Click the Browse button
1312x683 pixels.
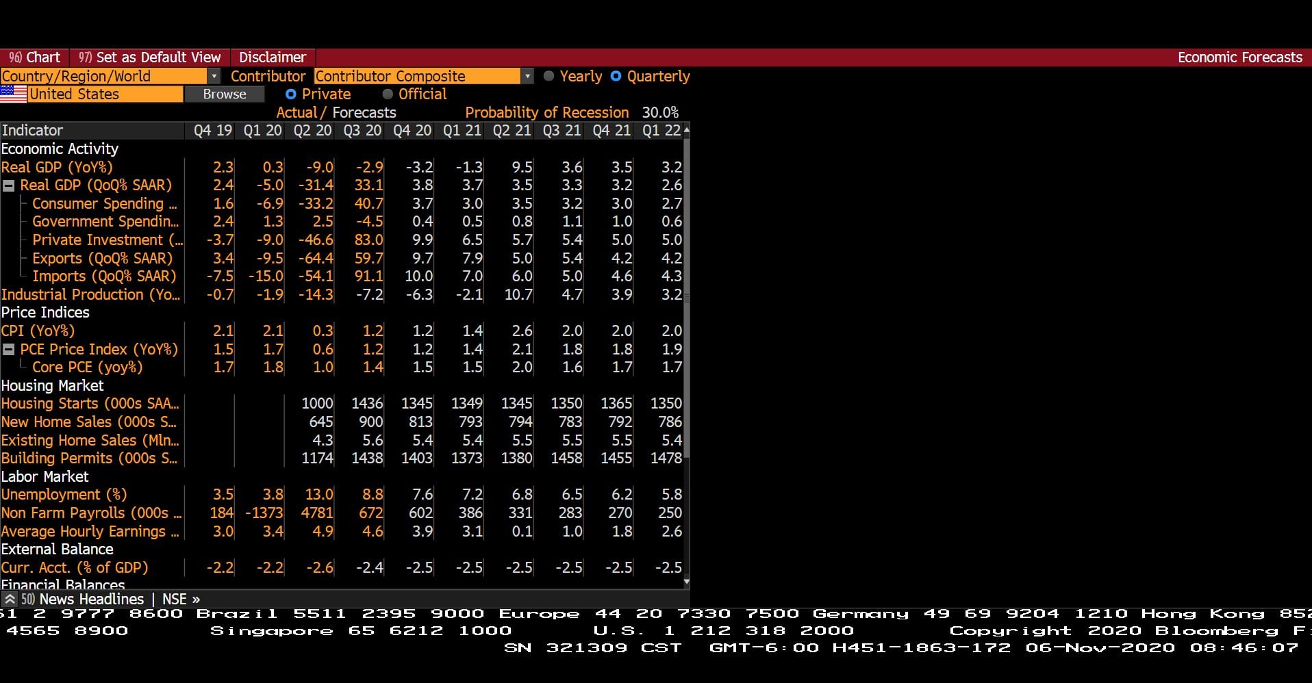pos(224,94)
